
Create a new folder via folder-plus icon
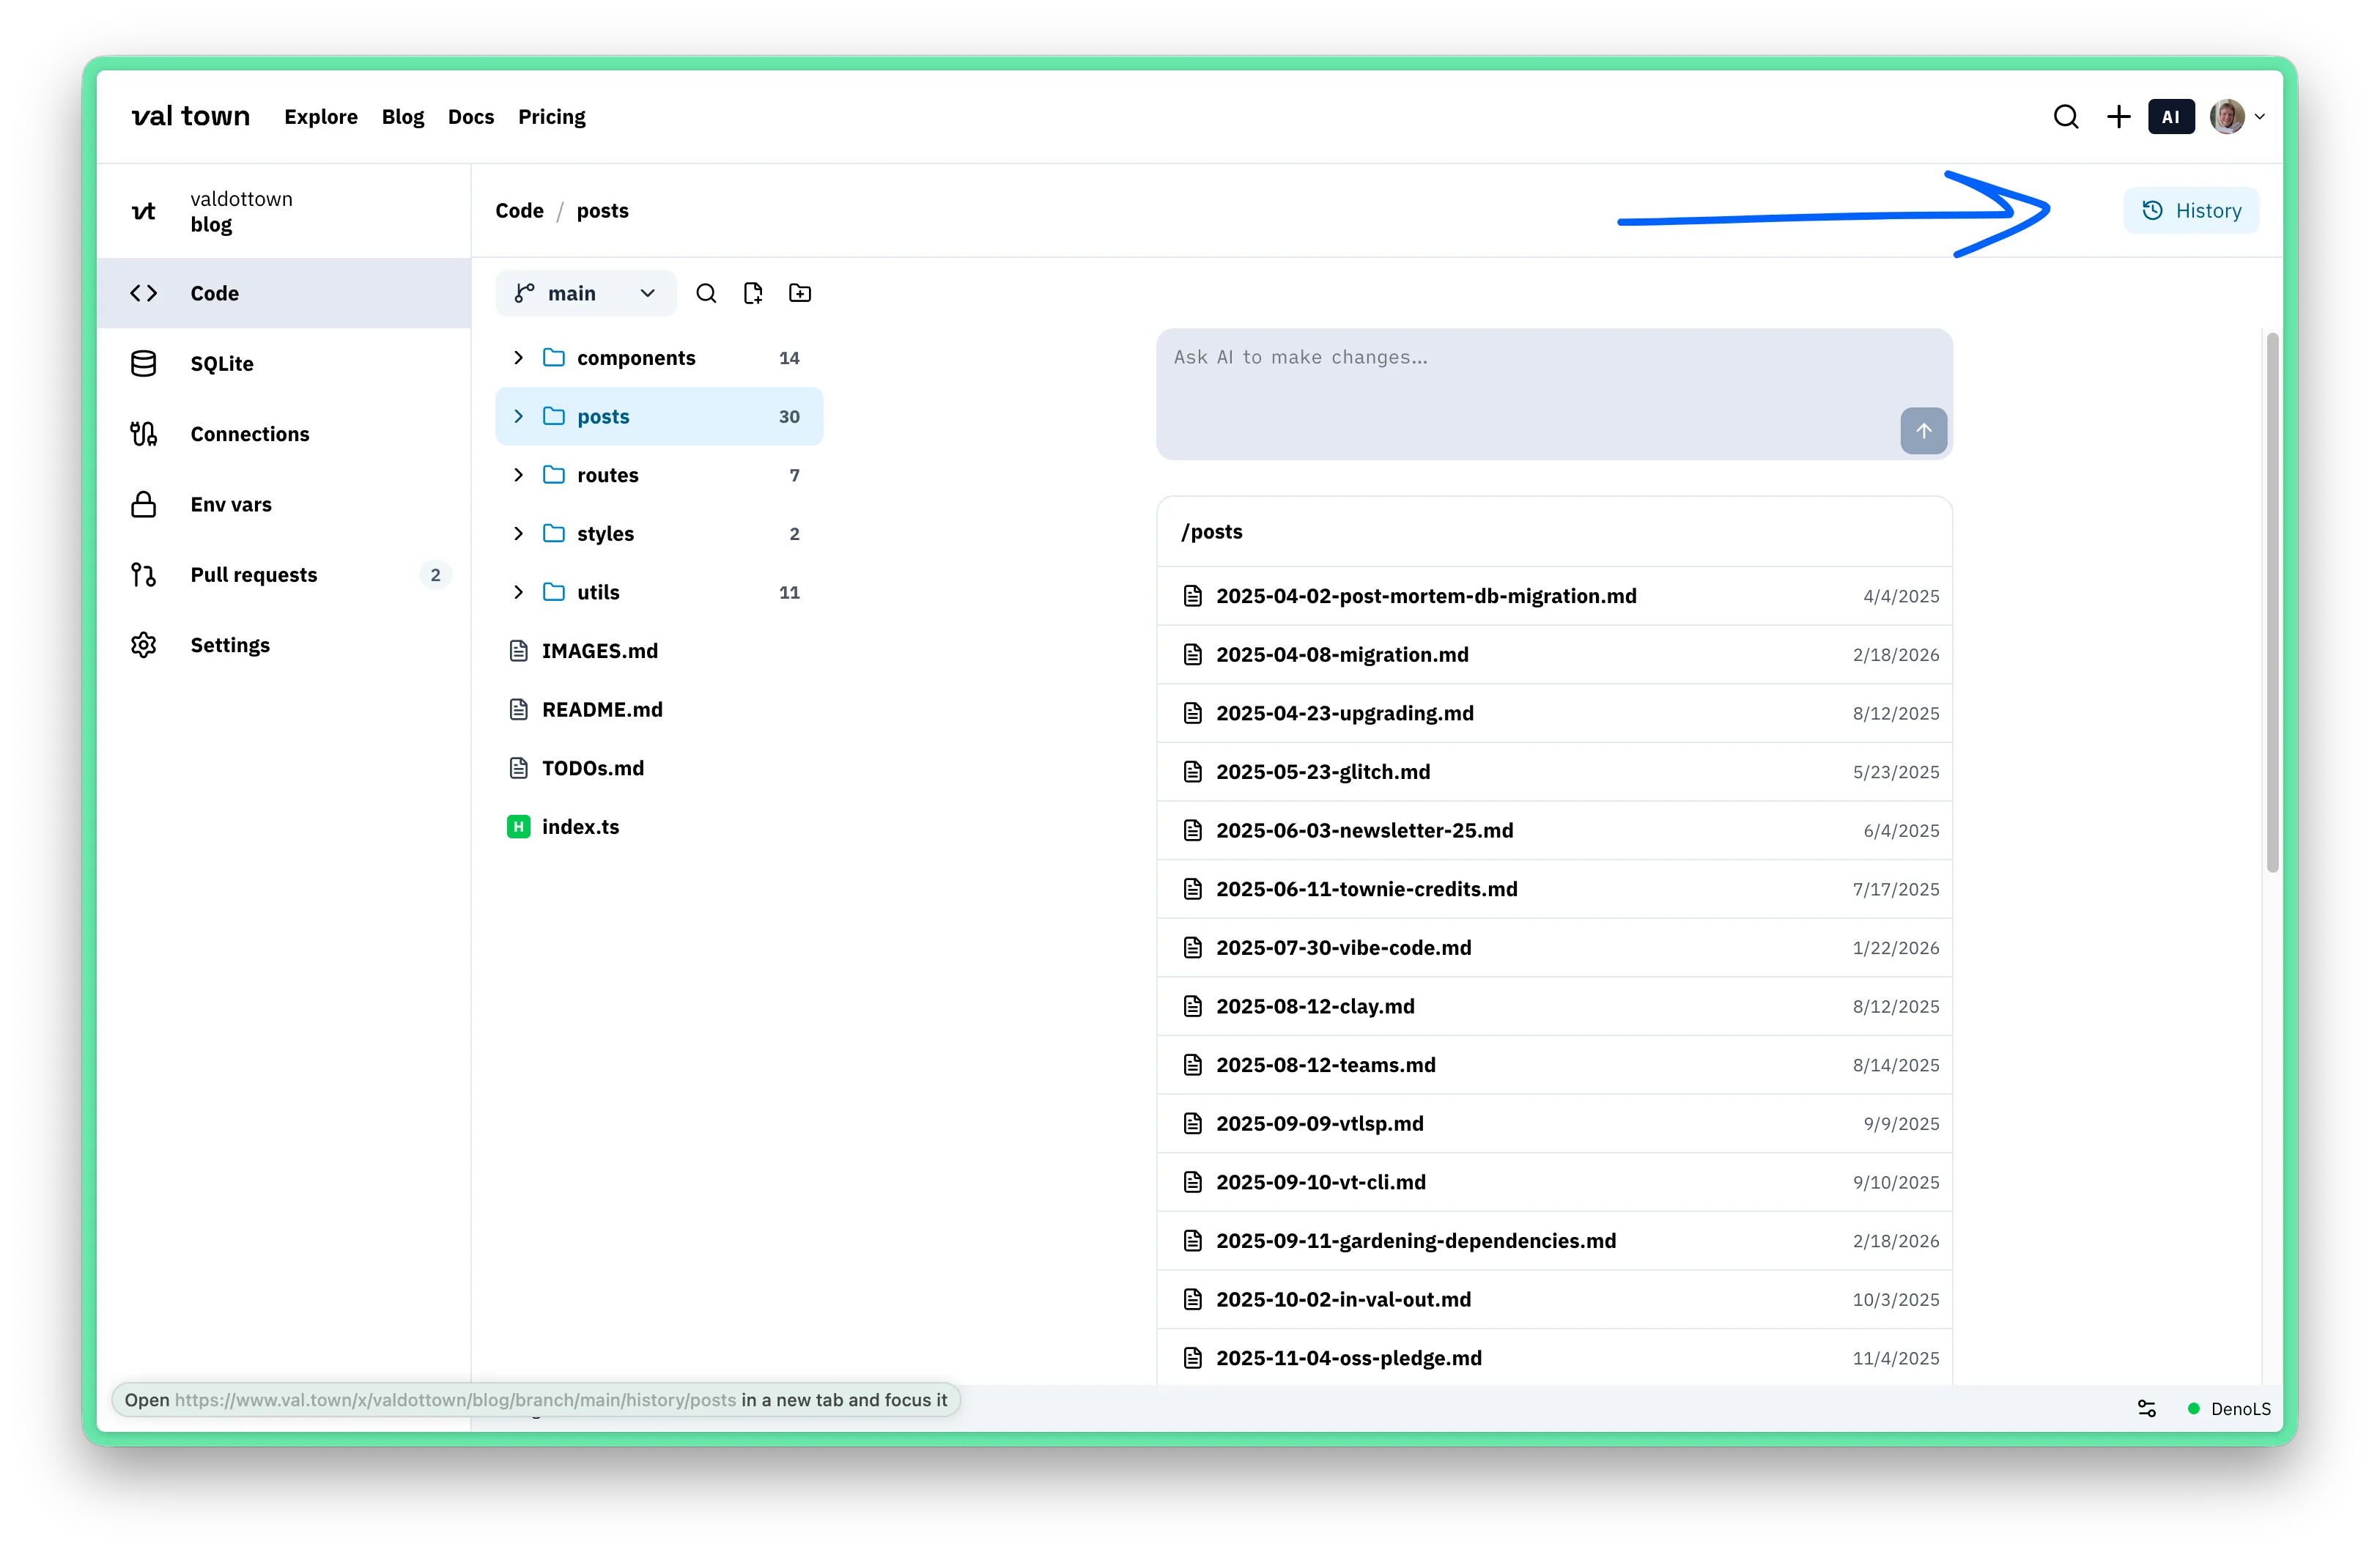pyautogui.click(x=800, y=293)
